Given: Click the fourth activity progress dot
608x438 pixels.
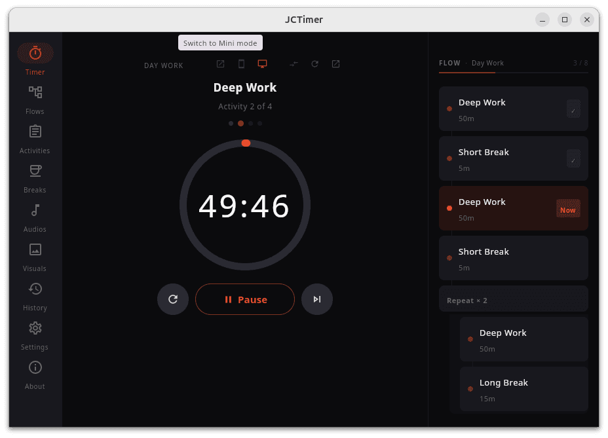Looking at the screenshot, I should click(260, 124).
